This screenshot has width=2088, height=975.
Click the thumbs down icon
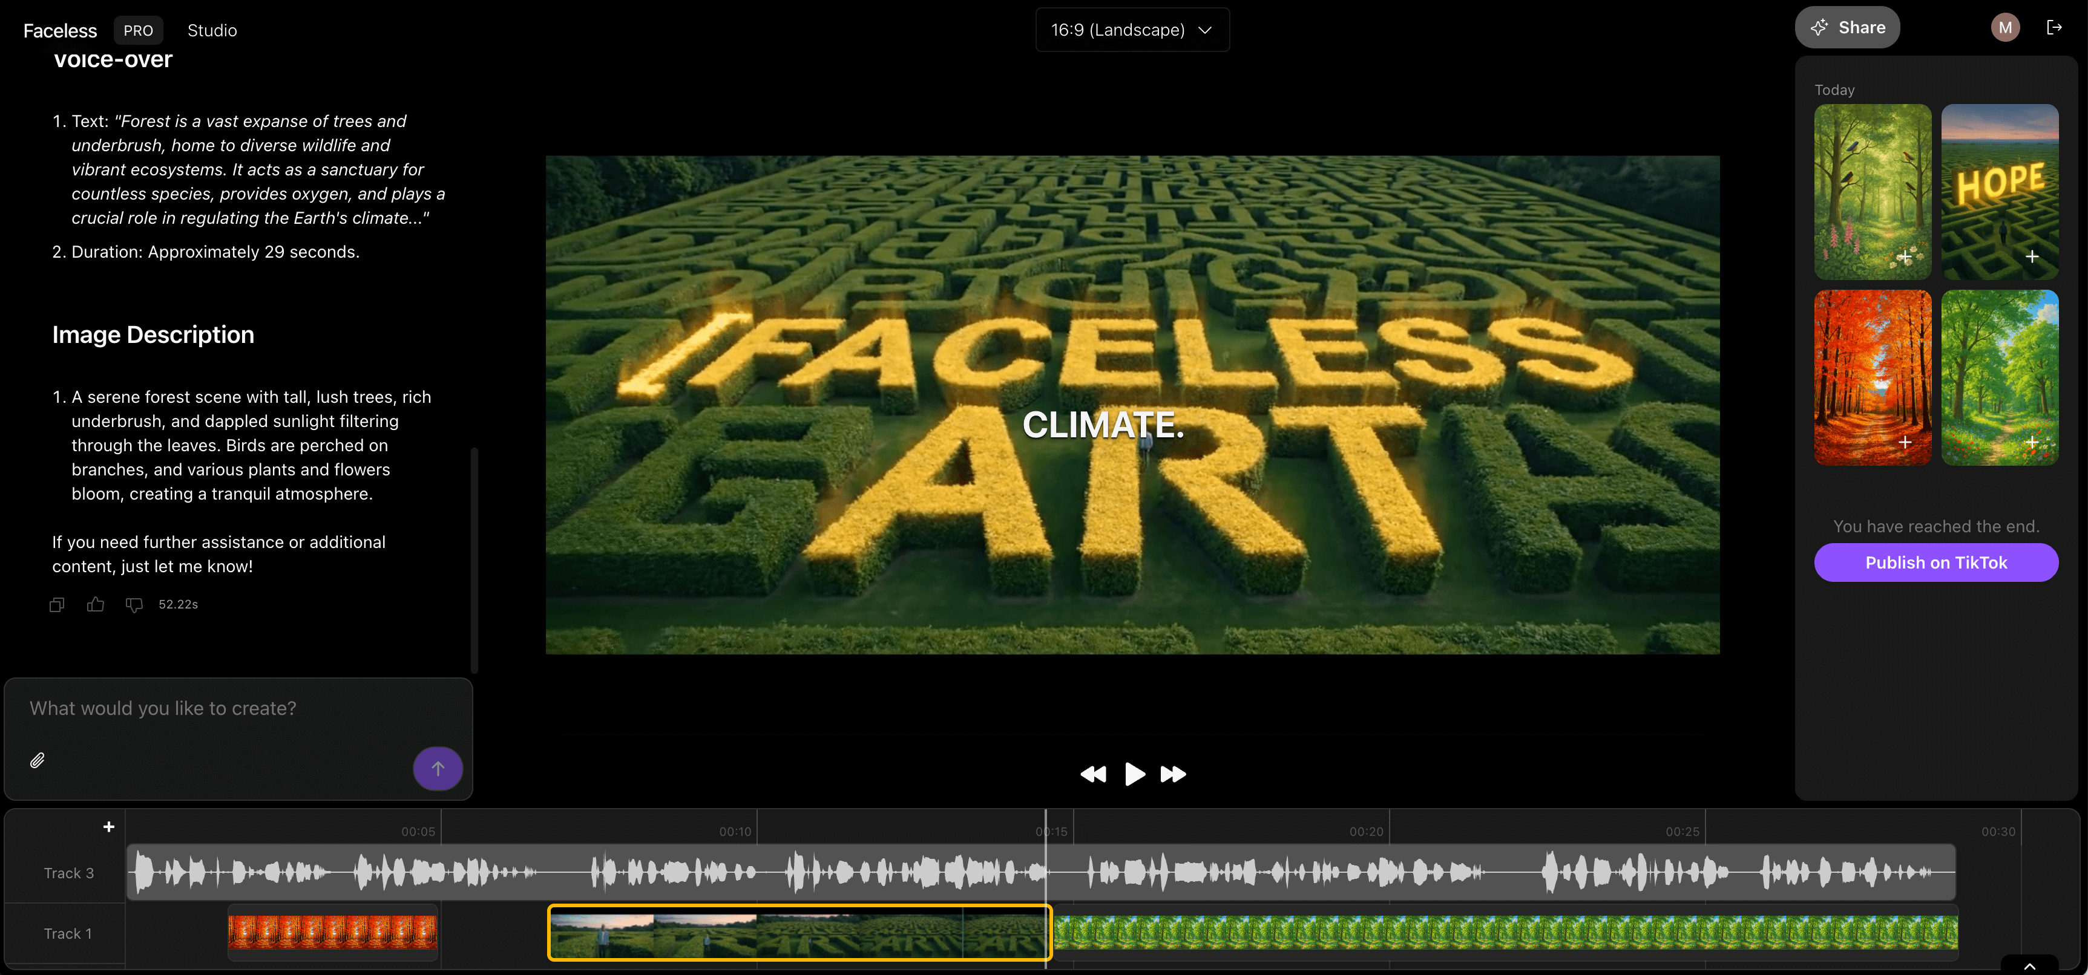click(134, 605)
